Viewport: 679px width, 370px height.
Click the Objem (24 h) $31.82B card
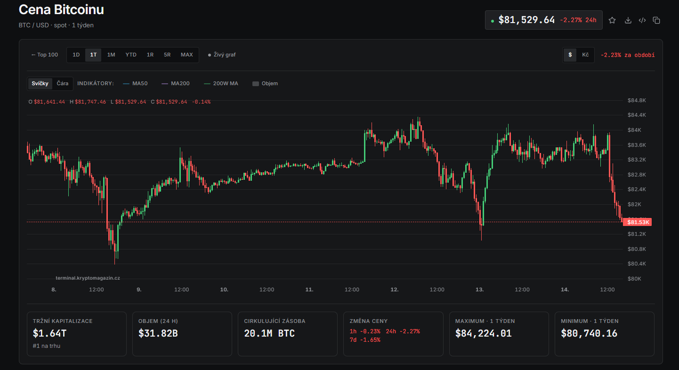182,334
